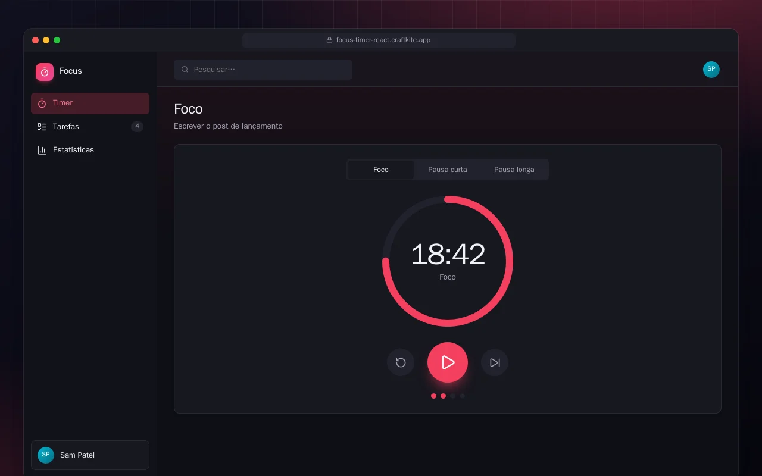Click the second session progress dot
The image size is (762, 476).
click(x=443, y=396)
